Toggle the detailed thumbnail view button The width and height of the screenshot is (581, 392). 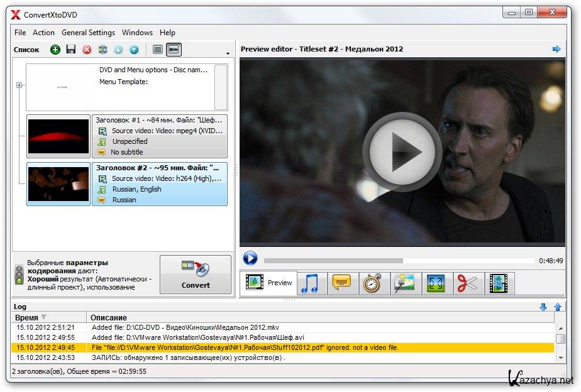(174, 50)
